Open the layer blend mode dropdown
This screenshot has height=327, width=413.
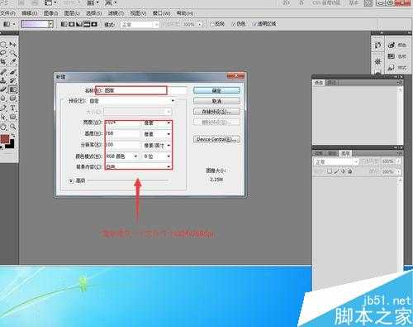(335, 162)
